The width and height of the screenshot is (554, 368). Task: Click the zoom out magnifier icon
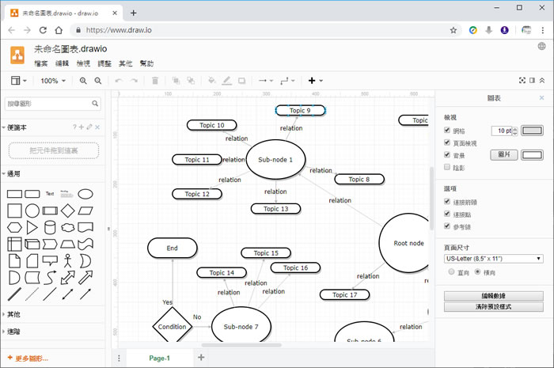pos(98,81)
